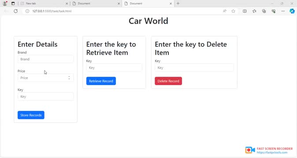This screenshot has width=297, height=158.
Task: Open Collections icon in toolbar
Action: tap(264, 11)
